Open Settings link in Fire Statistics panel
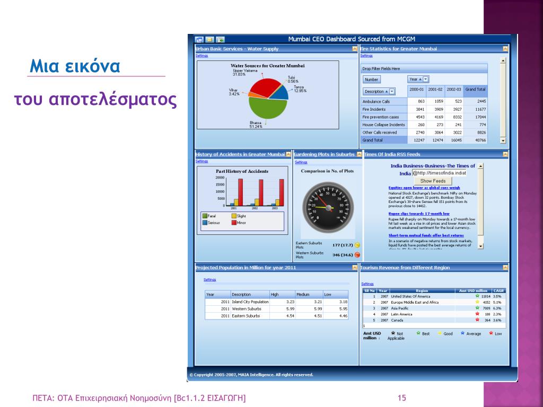 (x=366, y=56)
